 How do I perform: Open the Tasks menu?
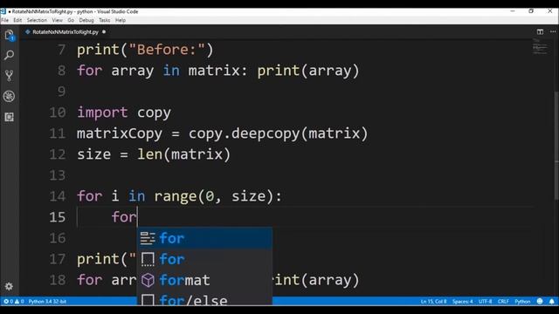pyautogui.click(x=105, y=20)
